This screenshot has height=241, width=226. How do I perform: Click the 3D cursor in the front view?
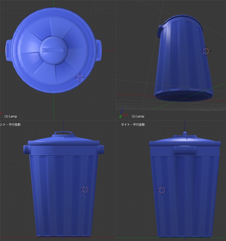(x=85, y=190)
